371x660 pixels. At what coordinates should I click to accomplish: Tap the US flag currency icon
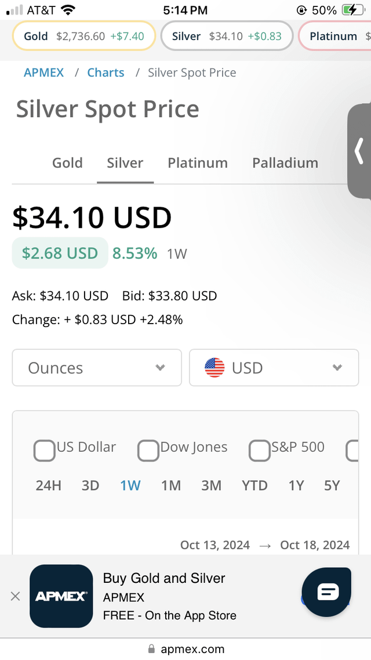click(214, 368)
